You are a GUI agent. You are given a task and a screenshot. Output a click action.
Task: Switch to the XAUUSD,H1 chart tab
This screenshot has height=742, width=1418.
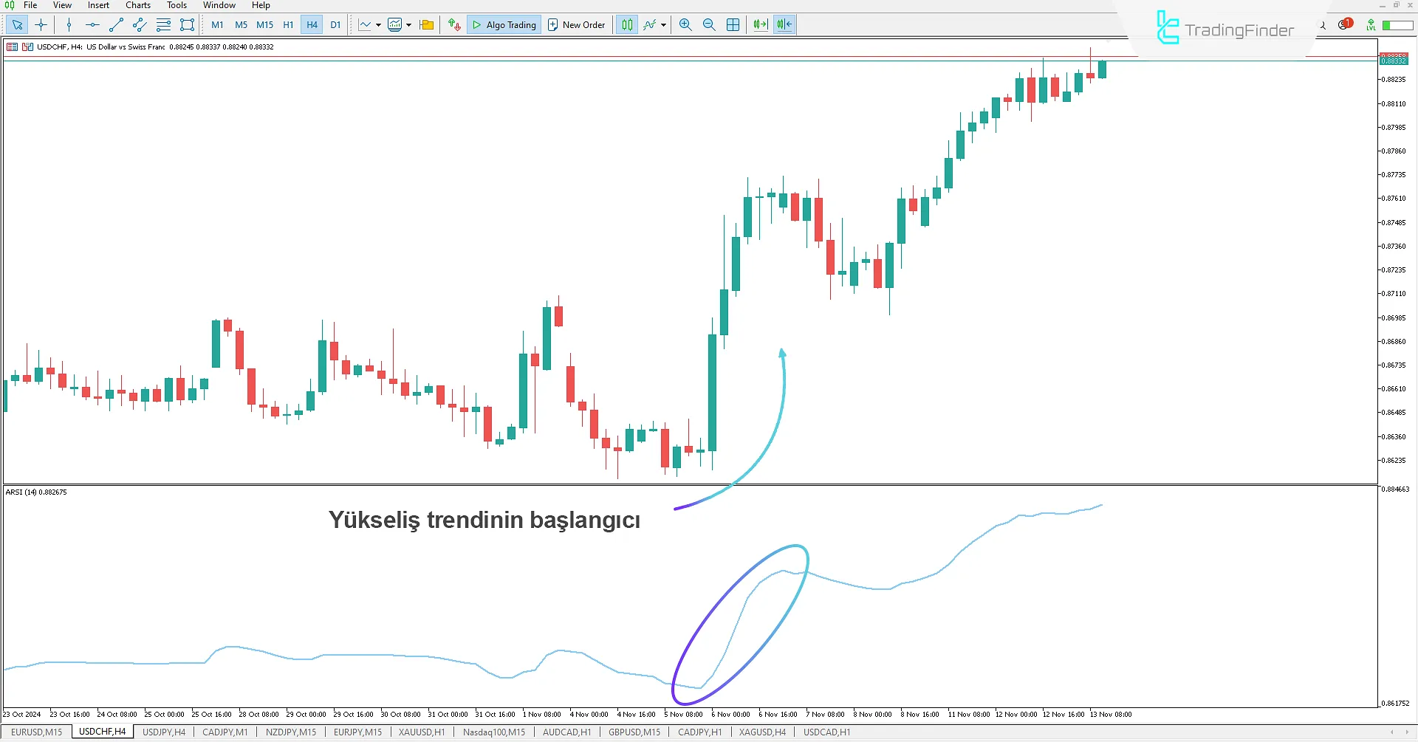(421, 732)
